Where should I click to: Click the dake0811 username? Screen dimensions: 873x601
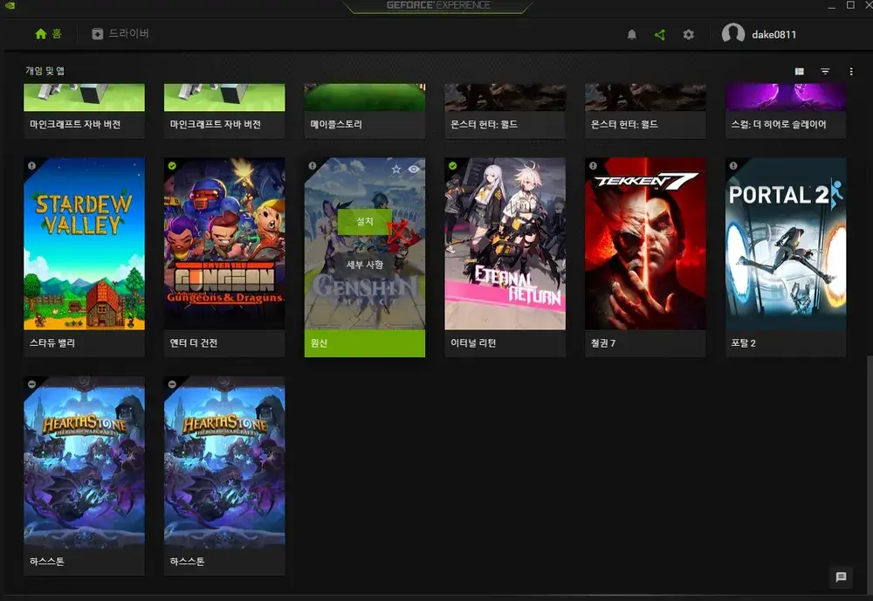click(x=773, y=35)
